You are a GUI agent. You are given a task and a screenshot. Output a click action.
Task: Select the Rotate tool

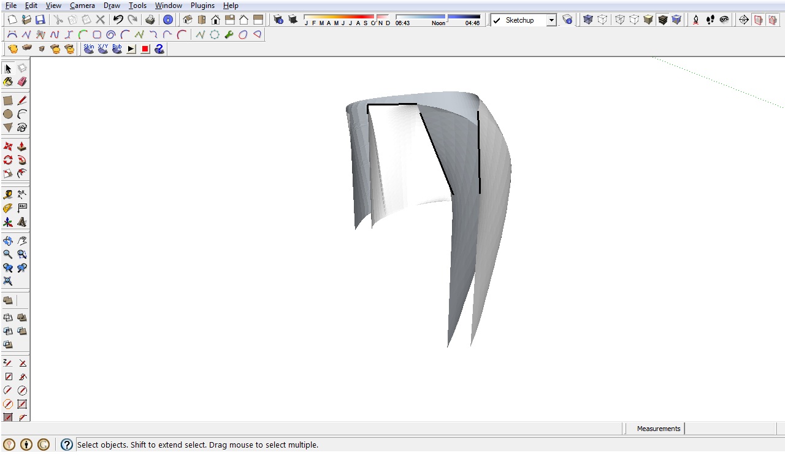(8, 160)
